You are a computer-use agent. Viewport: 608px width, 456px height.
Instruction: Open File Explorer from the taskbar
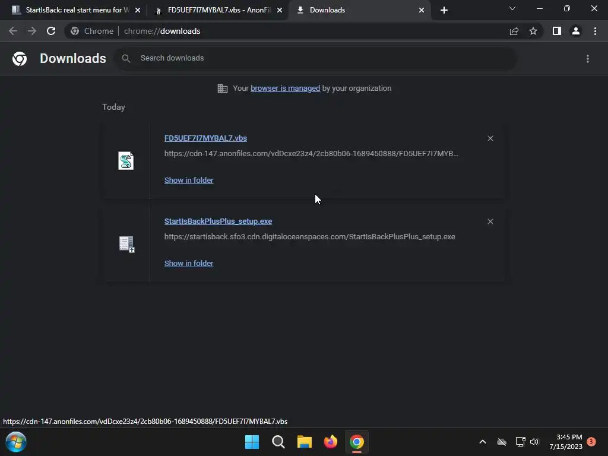(305, 442)
